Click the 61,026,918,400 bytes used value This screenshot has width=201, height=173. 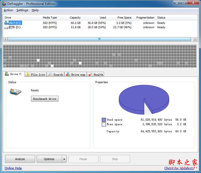coord(156,120)
